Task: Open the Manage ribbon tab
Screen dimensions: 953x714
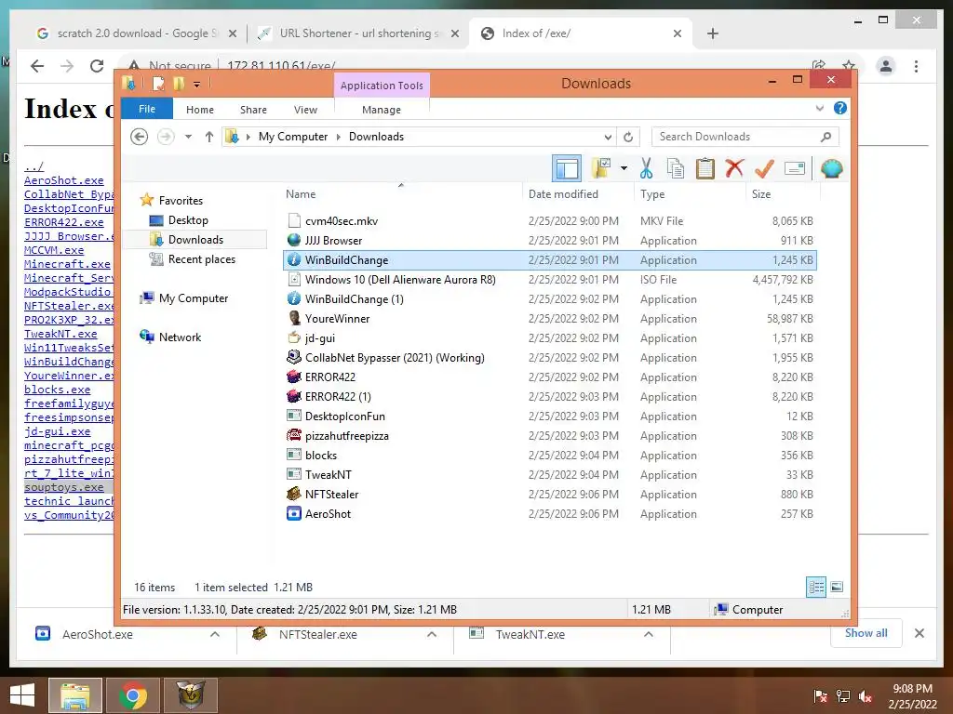Action: pos(381,110)
